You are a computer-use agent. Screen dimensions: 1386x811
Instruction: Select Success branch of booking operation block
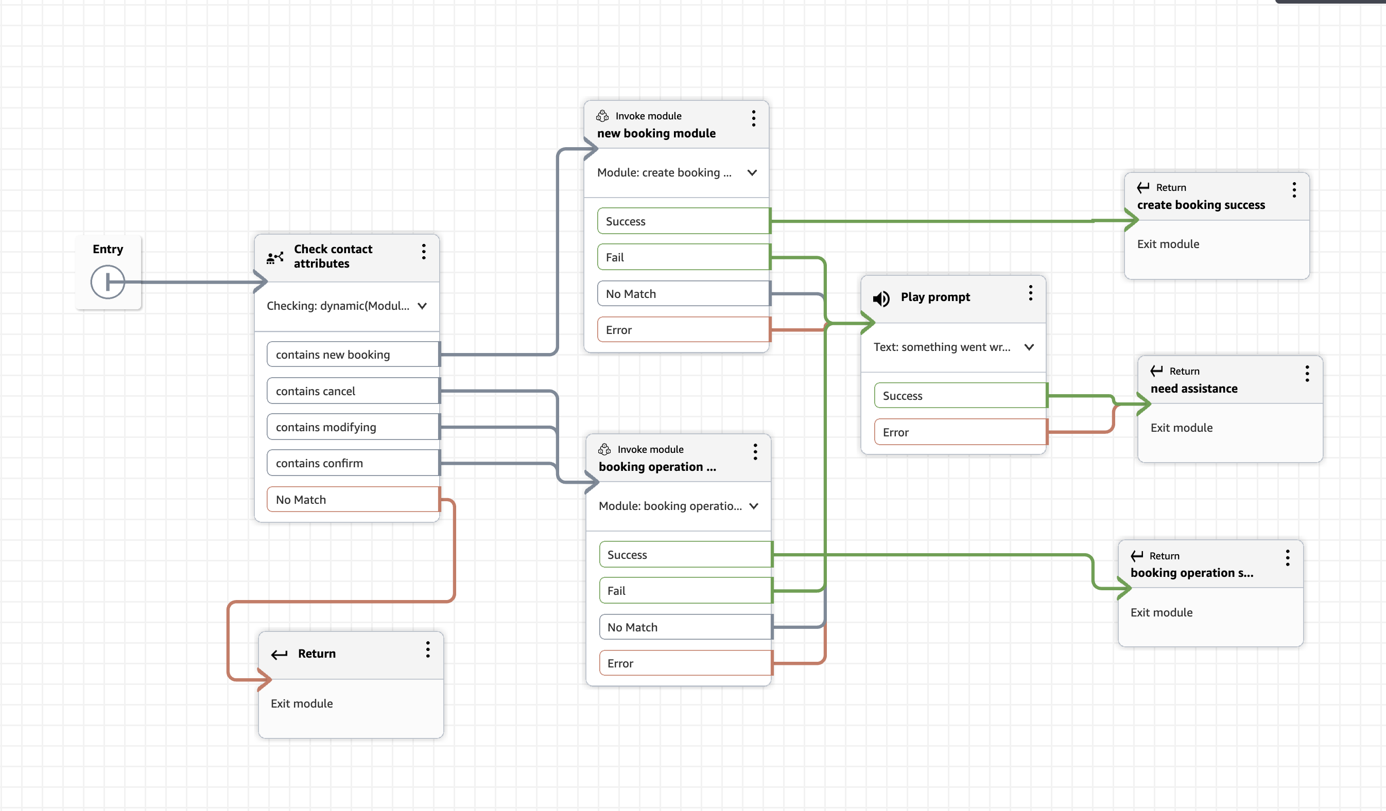686,555
